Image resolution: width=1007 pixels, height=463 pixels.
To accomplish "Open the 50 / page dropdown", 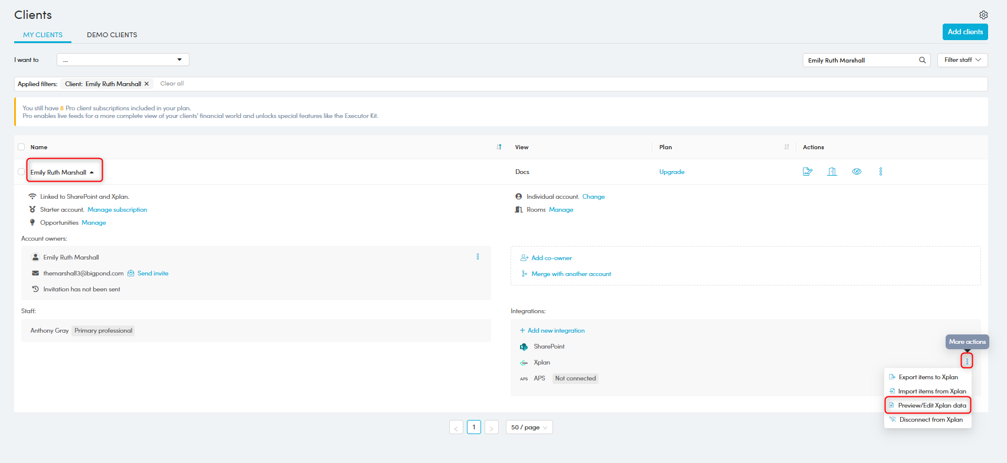I will point(529,427).
